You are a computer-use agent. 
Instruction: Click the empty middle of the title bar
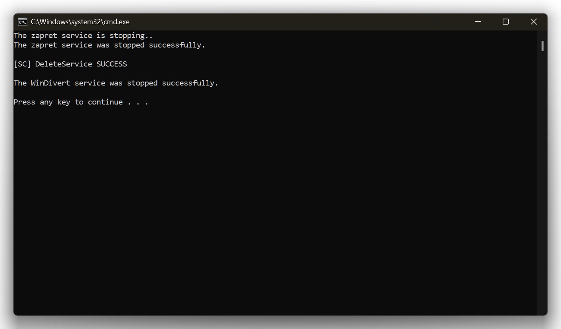click(x=298, y=22)
